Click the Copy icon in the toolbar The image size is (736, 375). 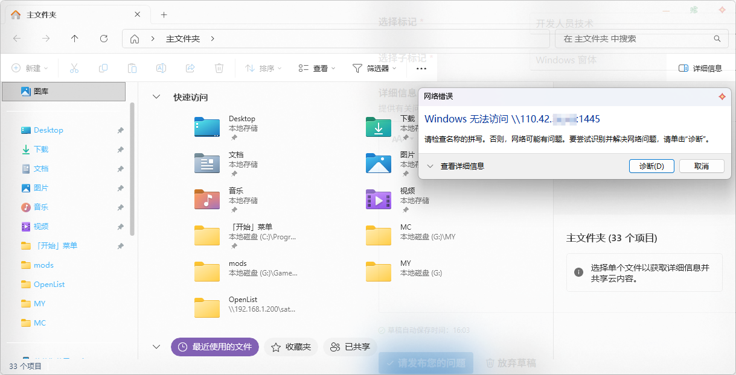[x=103, y=68]
